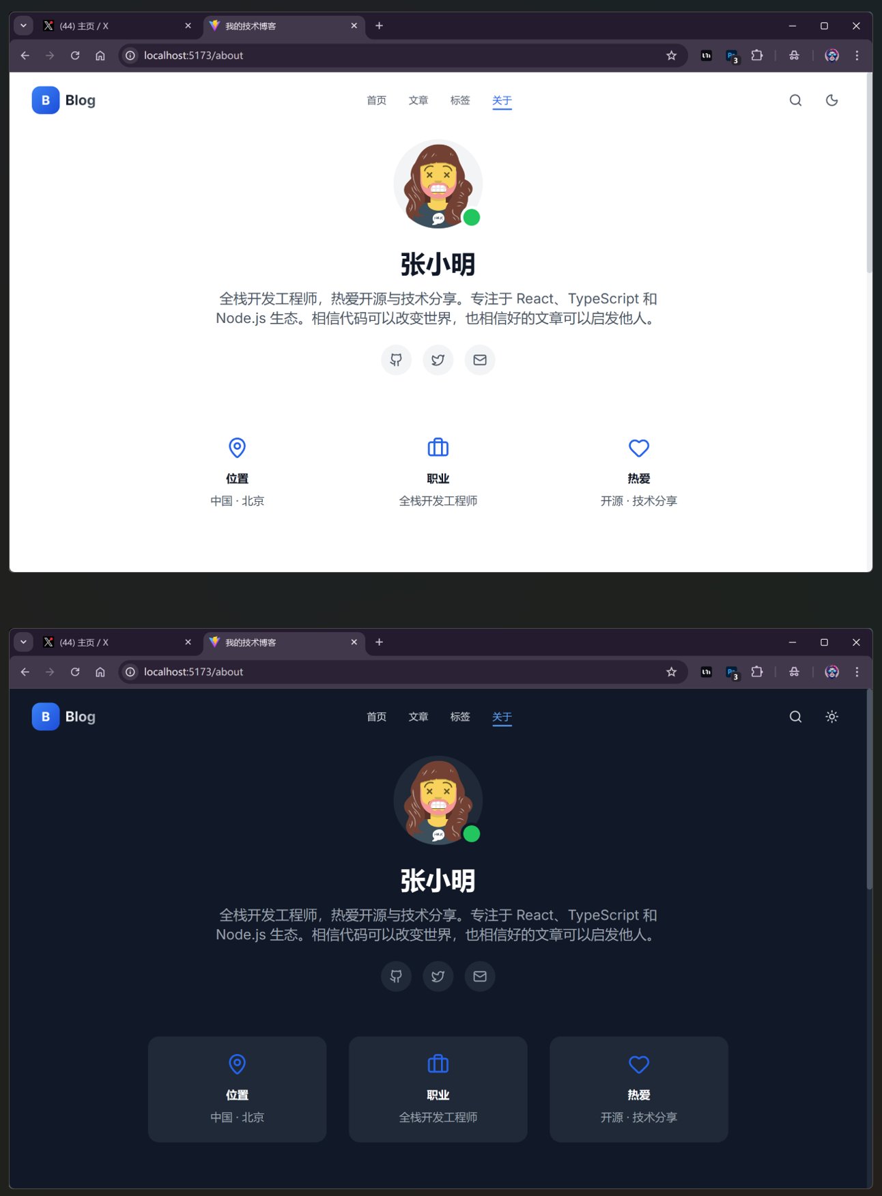Go to 首页 in the light-themed page nav

pyautogui.click(x=376, y=100)
